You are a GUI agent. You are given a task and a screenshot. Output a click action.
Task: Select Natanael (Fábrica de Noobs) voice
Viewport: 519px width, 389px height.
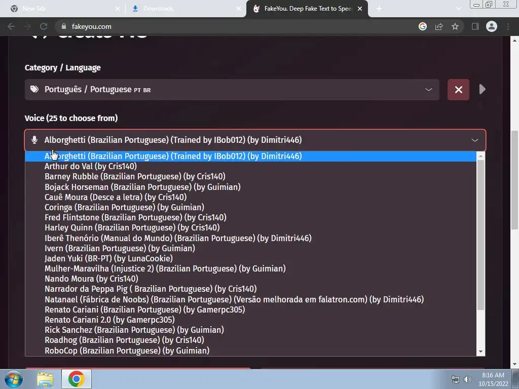click(250, 299)
